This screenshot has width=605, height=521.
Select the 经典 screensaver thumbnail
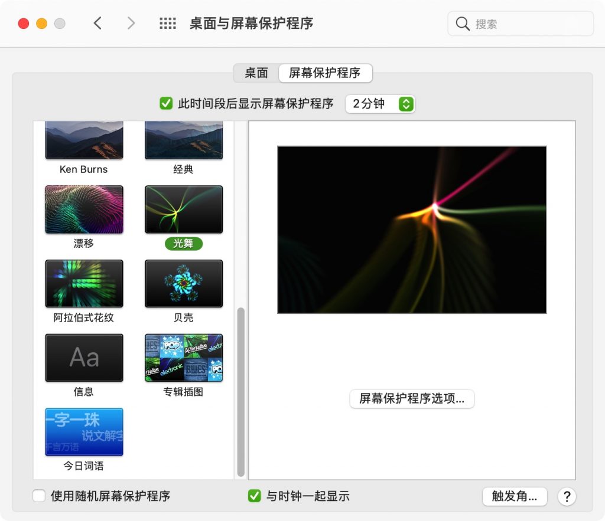184,140
